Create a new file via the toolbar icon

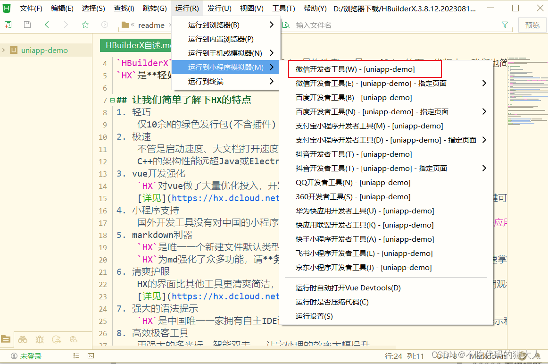point(8,24)
